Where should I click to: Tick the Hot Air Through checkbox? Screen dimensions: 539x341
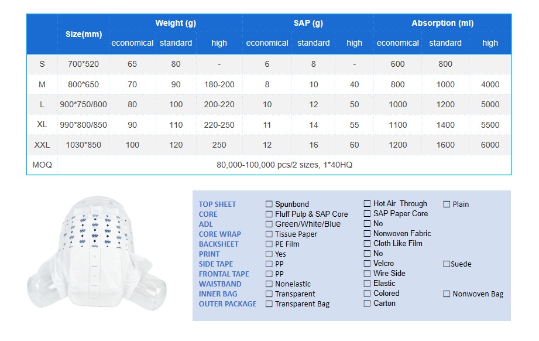tap(367, 204)
